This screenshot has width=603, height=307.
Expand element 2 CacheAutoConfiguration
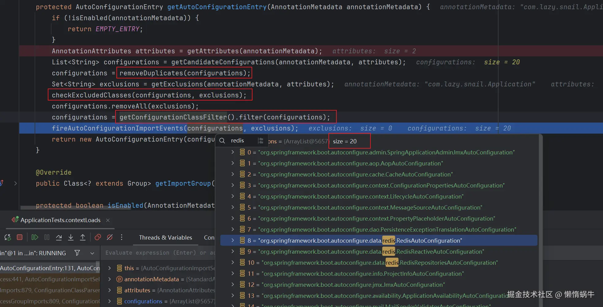pos(233,174)
